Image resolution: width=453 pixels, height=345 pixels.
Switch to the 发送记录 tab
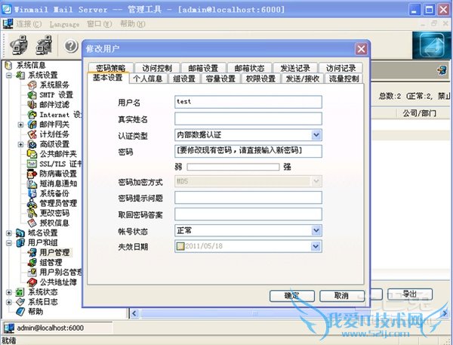(295, 68)
